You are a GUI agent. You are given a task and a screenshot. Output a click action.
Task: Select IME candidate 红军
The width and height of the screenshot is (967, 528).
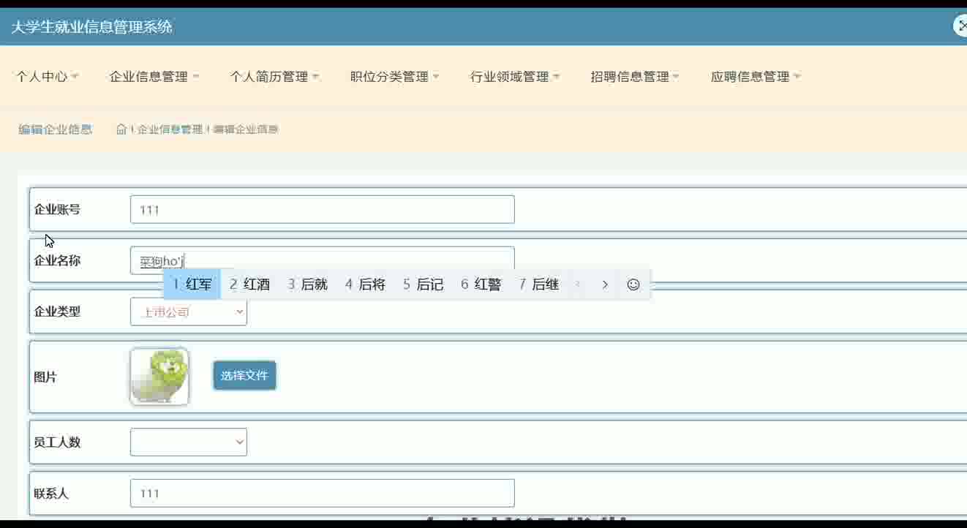(x=192, y=284)
